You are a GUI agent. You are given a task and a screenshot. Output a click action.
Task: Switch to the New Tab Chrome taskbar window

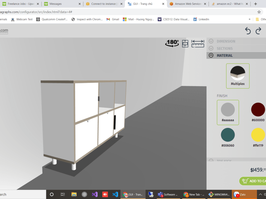pos(194,194)
